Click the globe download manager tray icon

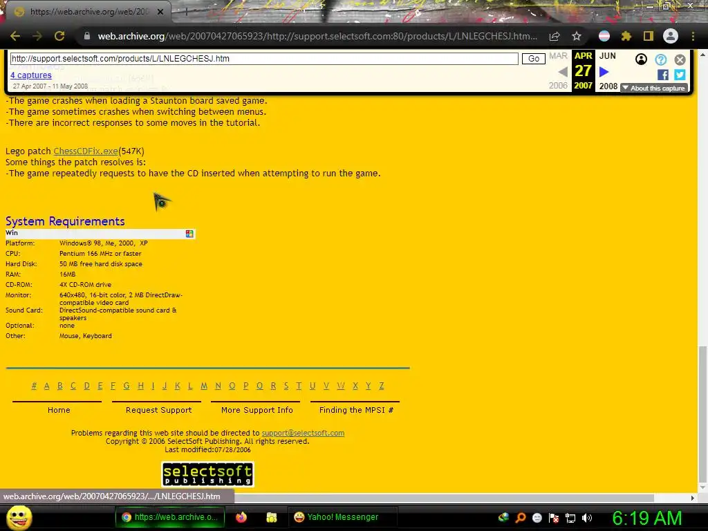point(503,518)
